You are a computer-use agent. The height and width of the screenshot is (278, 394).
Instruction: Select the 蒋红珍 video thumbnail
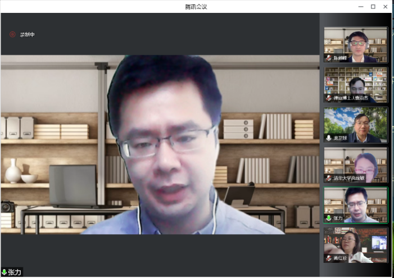pos(356,245)
